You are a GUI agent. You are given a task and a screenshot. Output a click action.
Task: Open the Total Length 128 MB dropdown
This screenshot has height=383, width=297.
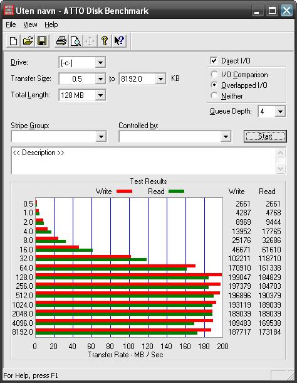pos(100,95)
